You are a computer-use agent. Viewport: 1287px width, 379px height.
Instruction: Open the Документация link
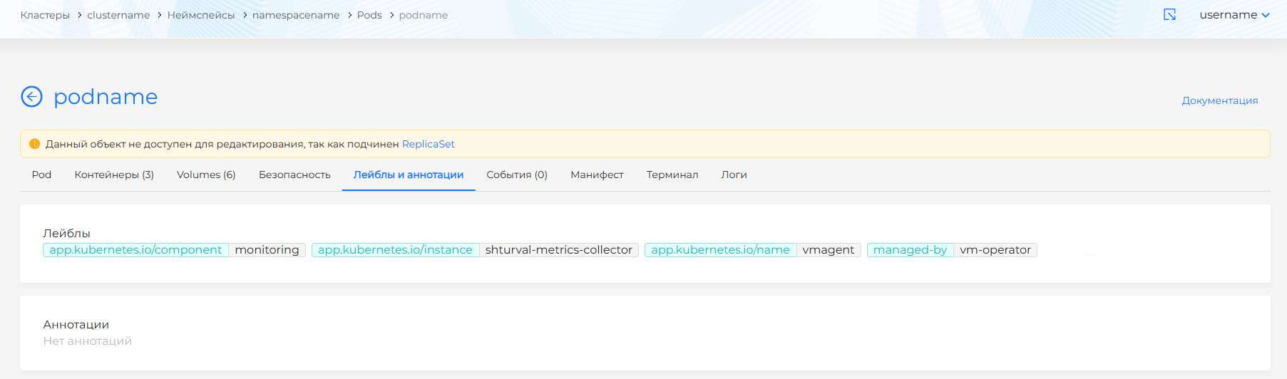(1219, 100)
